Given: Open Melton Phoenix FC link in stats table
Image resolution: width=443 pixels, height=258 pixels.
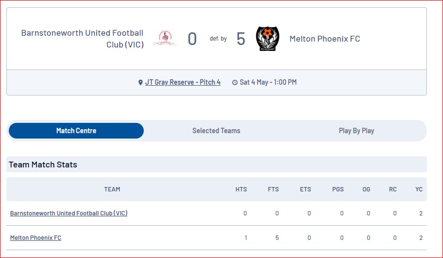Looking at the screenshot, I should 36,237.
